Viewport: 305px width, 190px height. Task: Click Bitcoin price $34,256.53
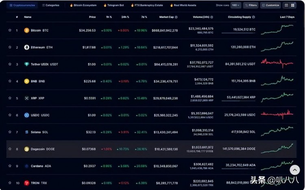point(87,31)
